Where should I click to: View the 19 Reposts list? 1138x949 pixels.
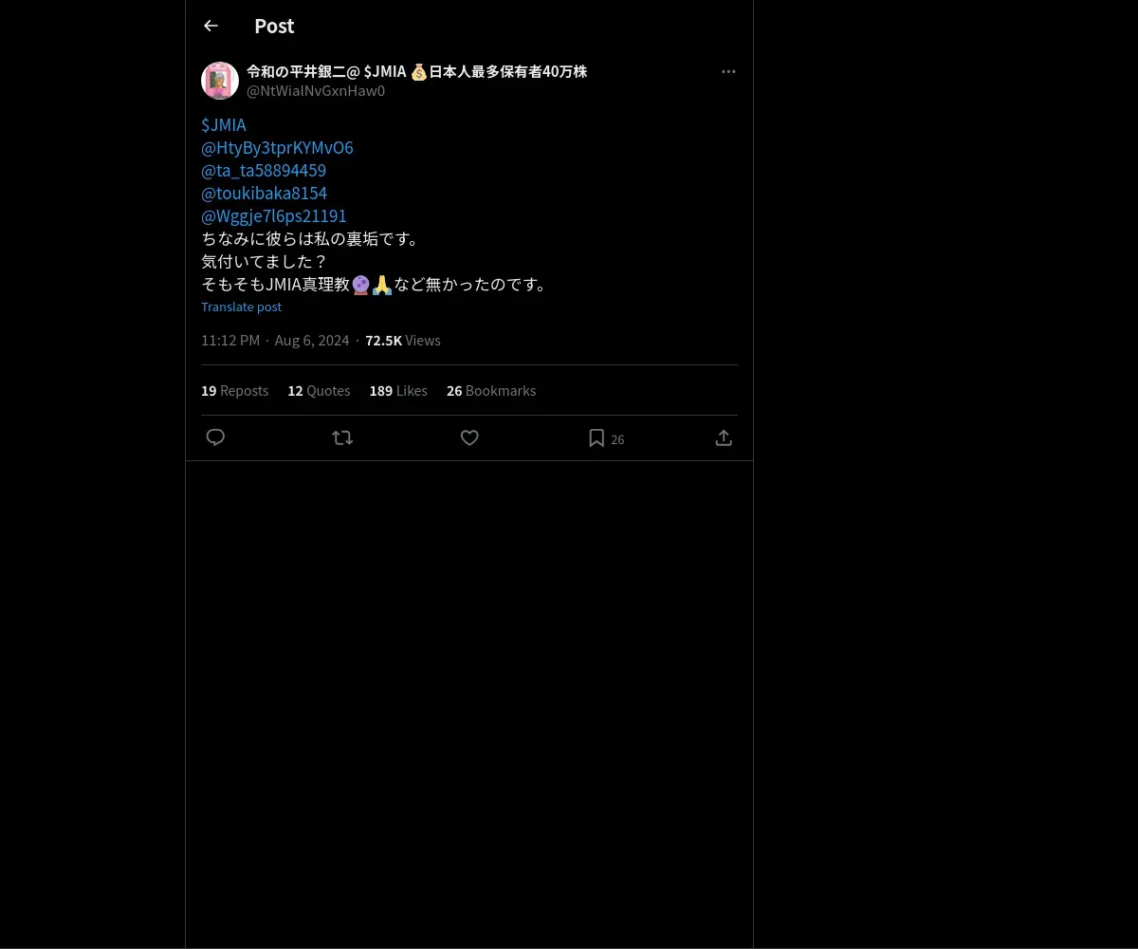234,390
